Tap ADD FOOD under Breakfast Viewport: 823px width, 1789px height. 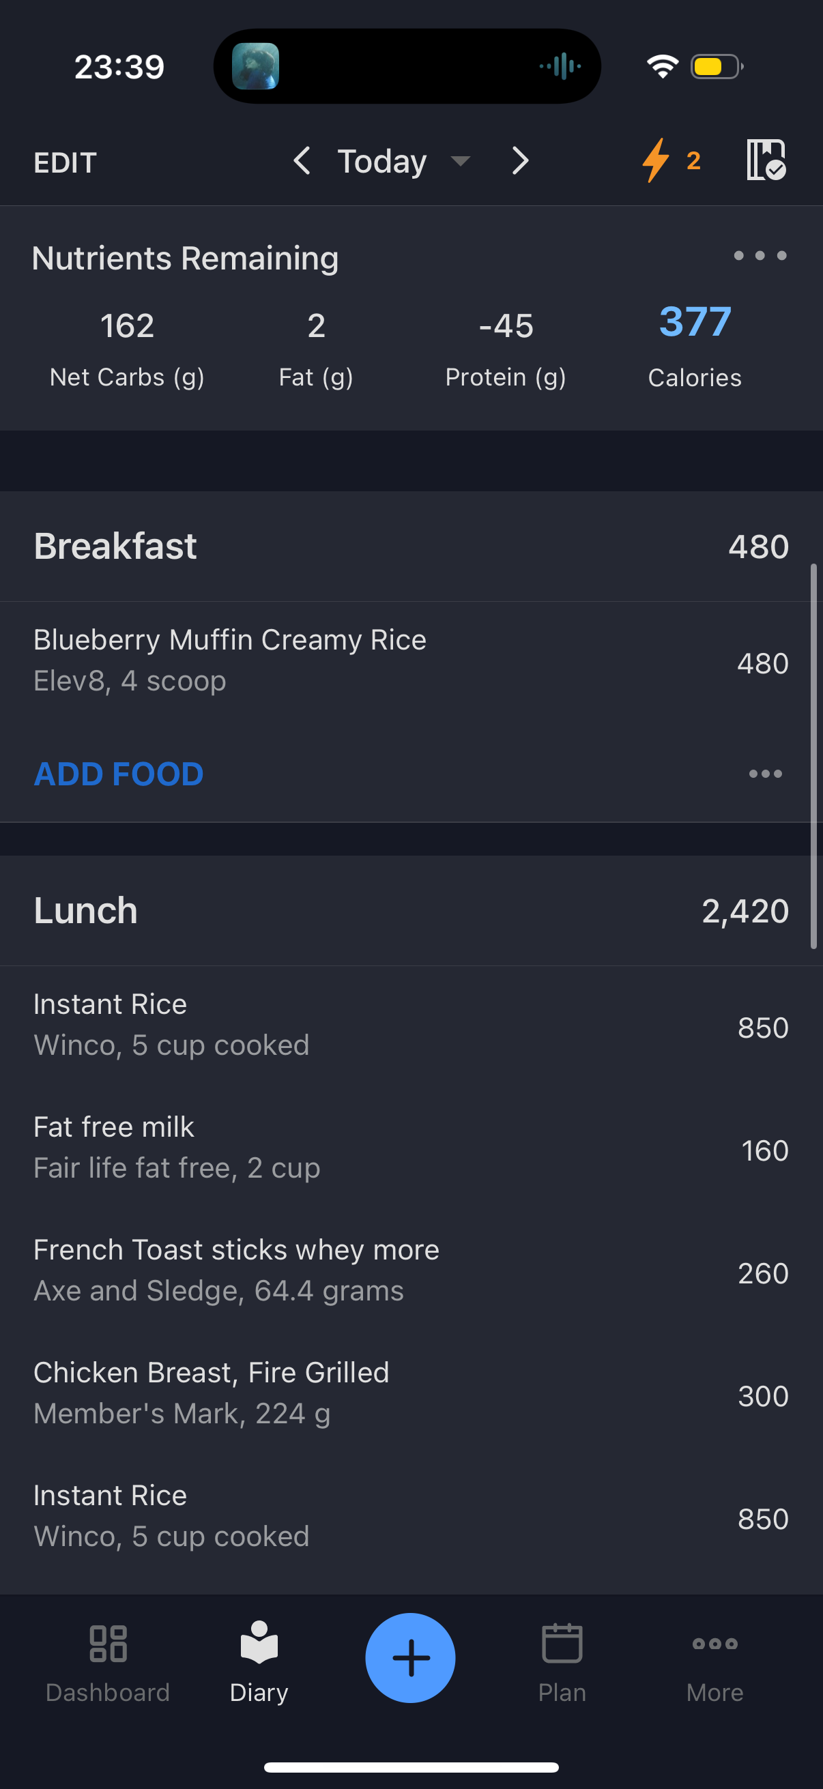click(x=119, y=774)
